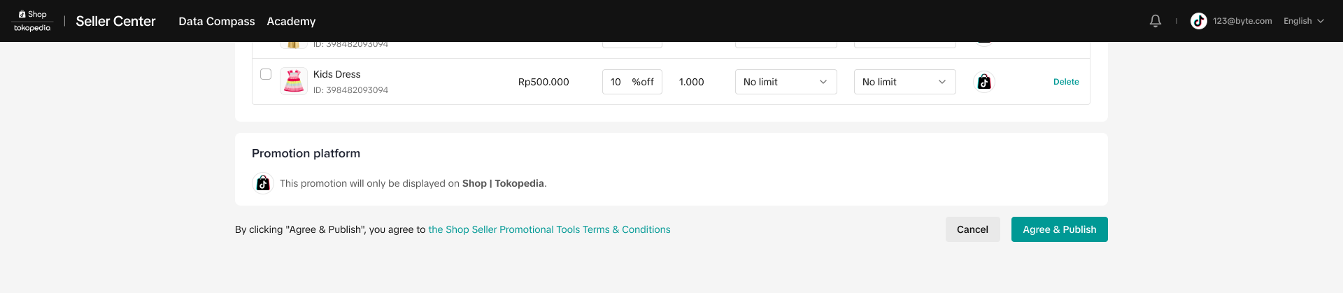The image size is (1343, 293).
Task: Click the TikTok account avatar icon
Action: pyautogui.click(x=1199, y=21)
